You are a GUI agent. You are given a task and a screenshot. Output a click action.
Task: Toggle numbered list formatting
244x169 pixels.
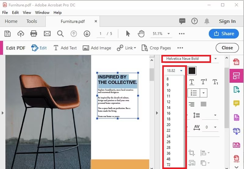click(x=194, y=93)
